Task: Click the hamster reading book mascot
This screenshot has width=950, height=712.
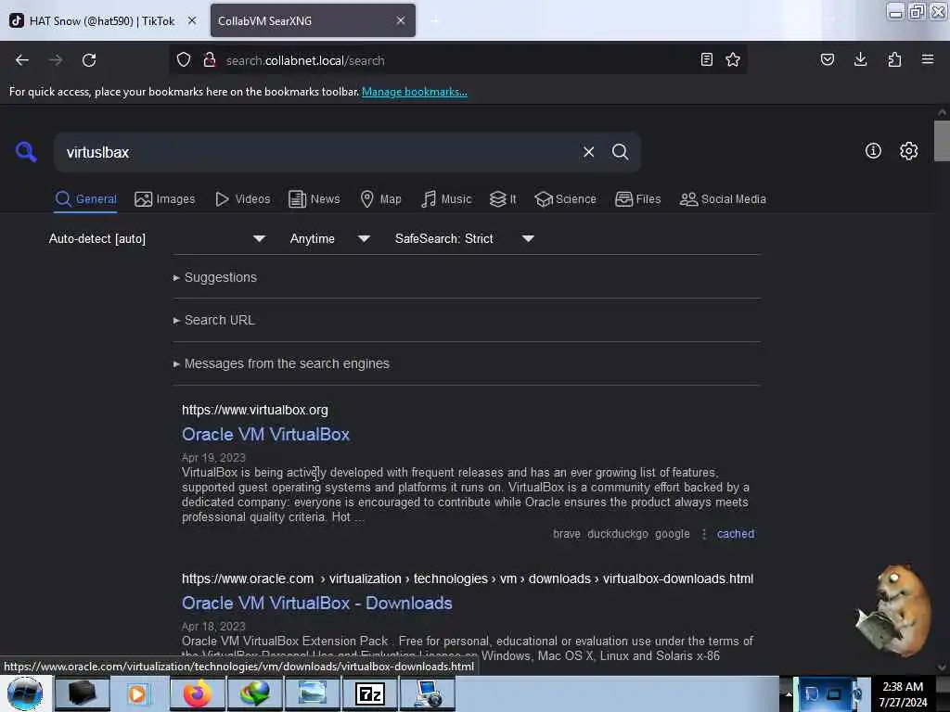Action: coord(893,611)
